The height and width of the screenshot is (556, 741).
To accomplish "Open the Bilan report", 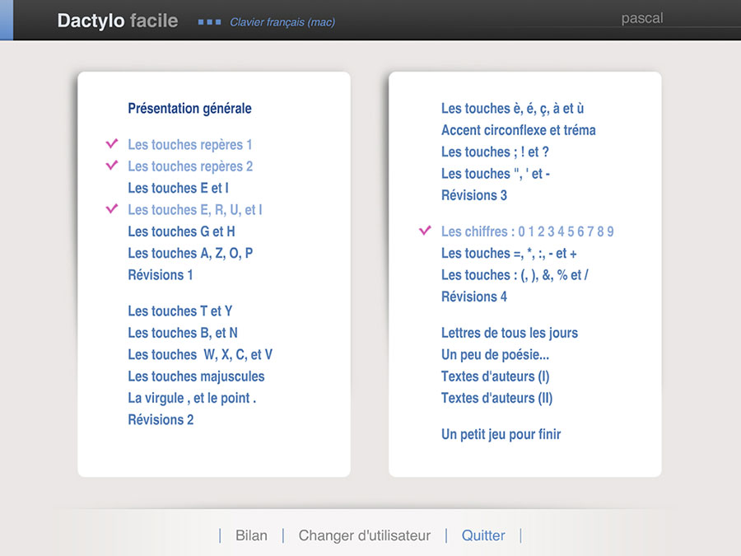I will pos(251,535).
